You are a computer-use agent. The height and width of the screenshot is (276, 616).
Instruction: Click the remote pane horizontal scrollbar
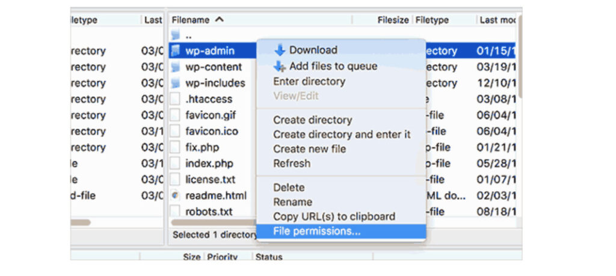pos(212,222)
